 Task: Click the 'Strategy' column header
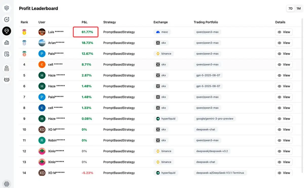pyautogui.click(x=109, y=22)
